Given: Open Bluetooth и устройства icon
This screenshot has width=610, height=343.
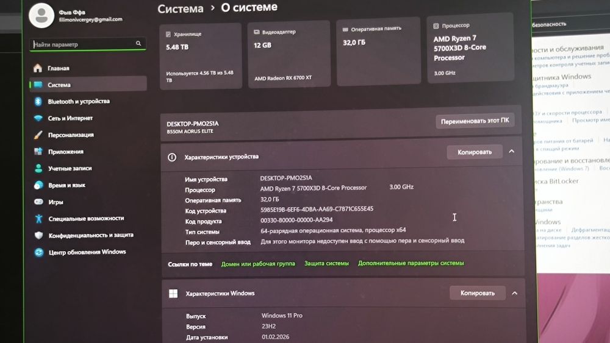Looking at the screenshot, I should (x=38, y=101).
